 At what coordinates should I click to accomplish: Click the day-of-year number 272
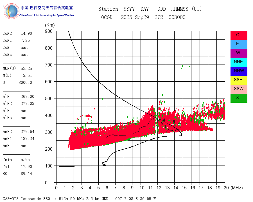click(159, 17)
